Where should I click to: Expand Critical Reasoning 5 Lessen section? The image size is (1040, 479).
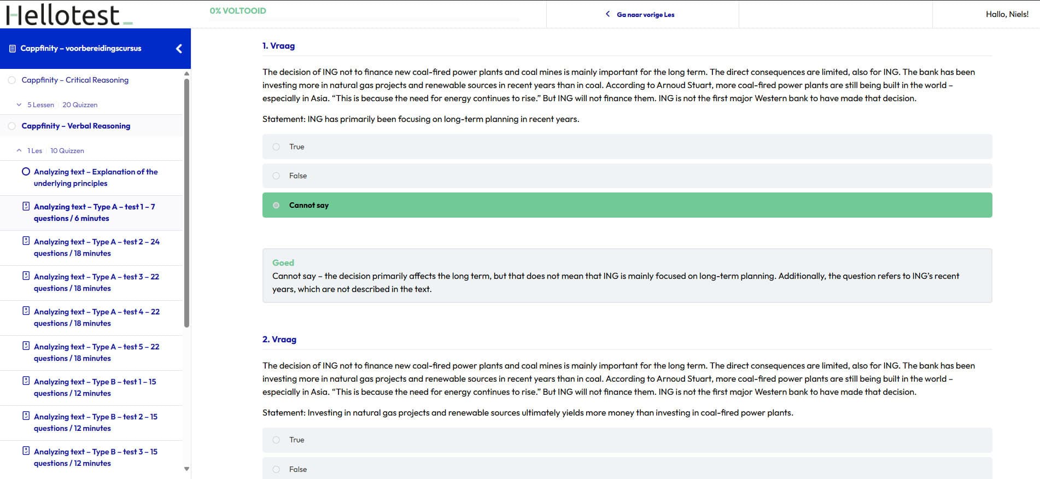(19, 104)
